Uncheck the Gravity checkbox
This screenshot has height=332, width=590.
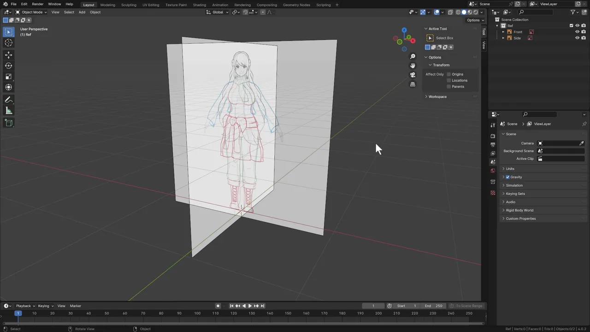point(507,177)
